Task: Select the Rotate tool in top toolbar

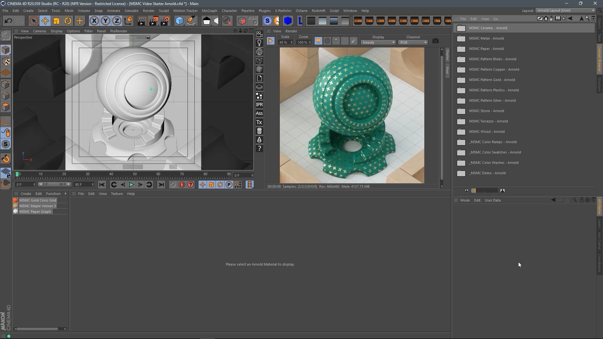Action: [x=68, y=21]
